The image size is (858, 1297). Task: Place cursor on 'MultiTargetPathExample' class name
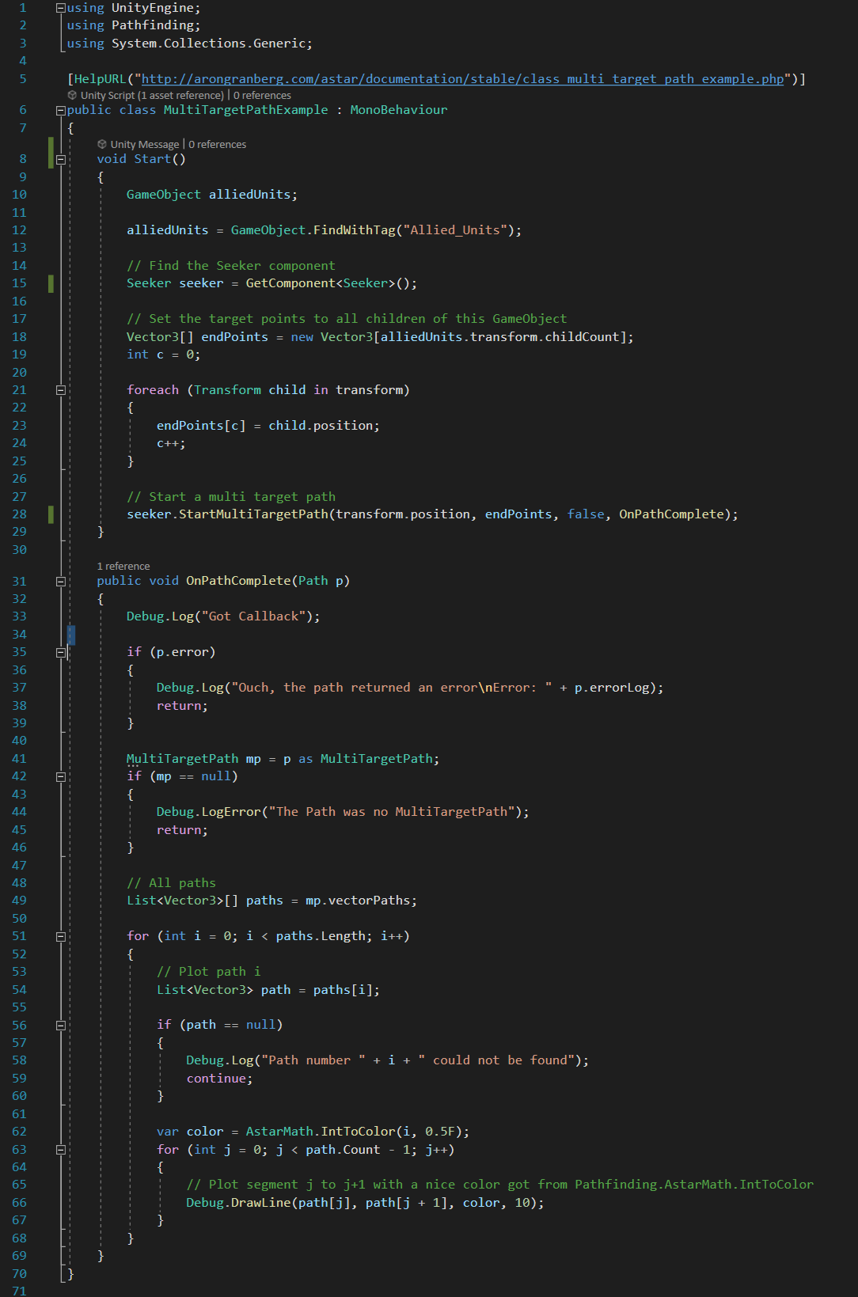(x=245, y=110)
